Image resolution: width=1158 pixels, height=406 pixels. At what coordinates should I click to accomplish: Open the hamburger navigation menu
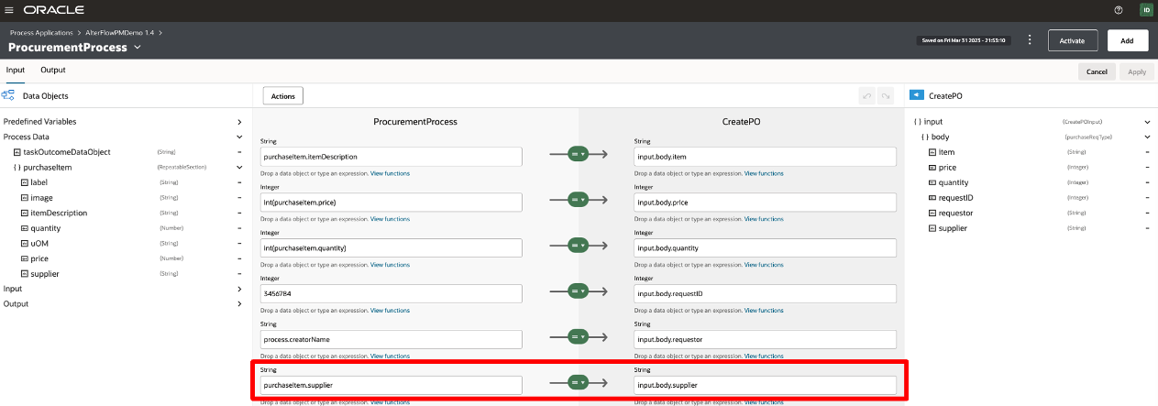[x=9, y=10]
